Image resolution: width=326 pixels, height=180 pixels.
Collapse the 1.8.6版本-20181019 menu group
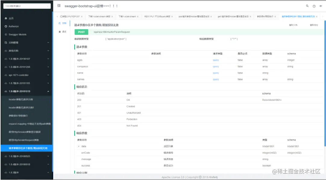coord(27,91)
